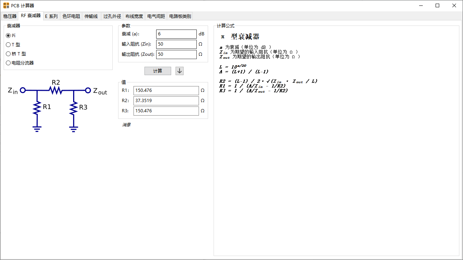
Task: Select the T 型 attenuator option
Action: [x=8, y=44]
